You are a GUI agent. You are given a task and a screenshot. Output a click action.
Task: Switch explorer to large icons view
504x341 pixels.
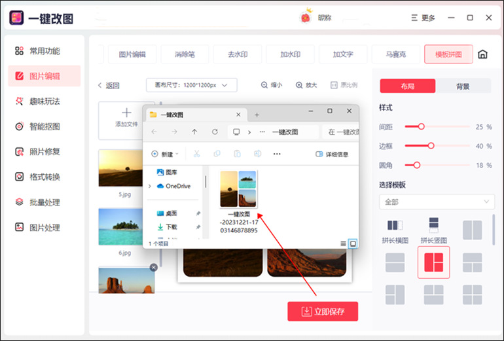pyautogui.click(x=353, y=243)
